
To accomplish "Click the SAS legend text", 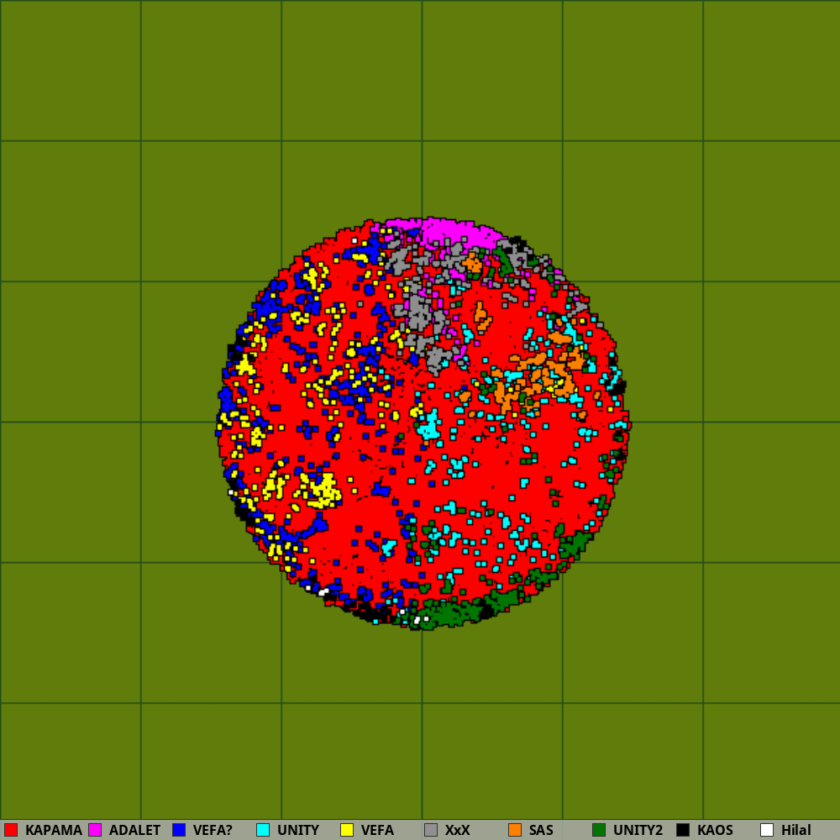I will click(541, 830).
